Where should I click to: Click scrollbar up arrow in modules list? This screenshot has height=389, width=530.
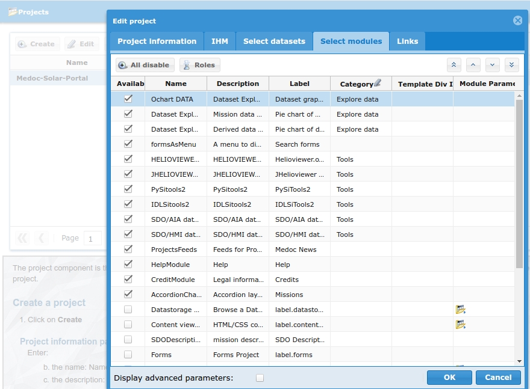(519, 96)
